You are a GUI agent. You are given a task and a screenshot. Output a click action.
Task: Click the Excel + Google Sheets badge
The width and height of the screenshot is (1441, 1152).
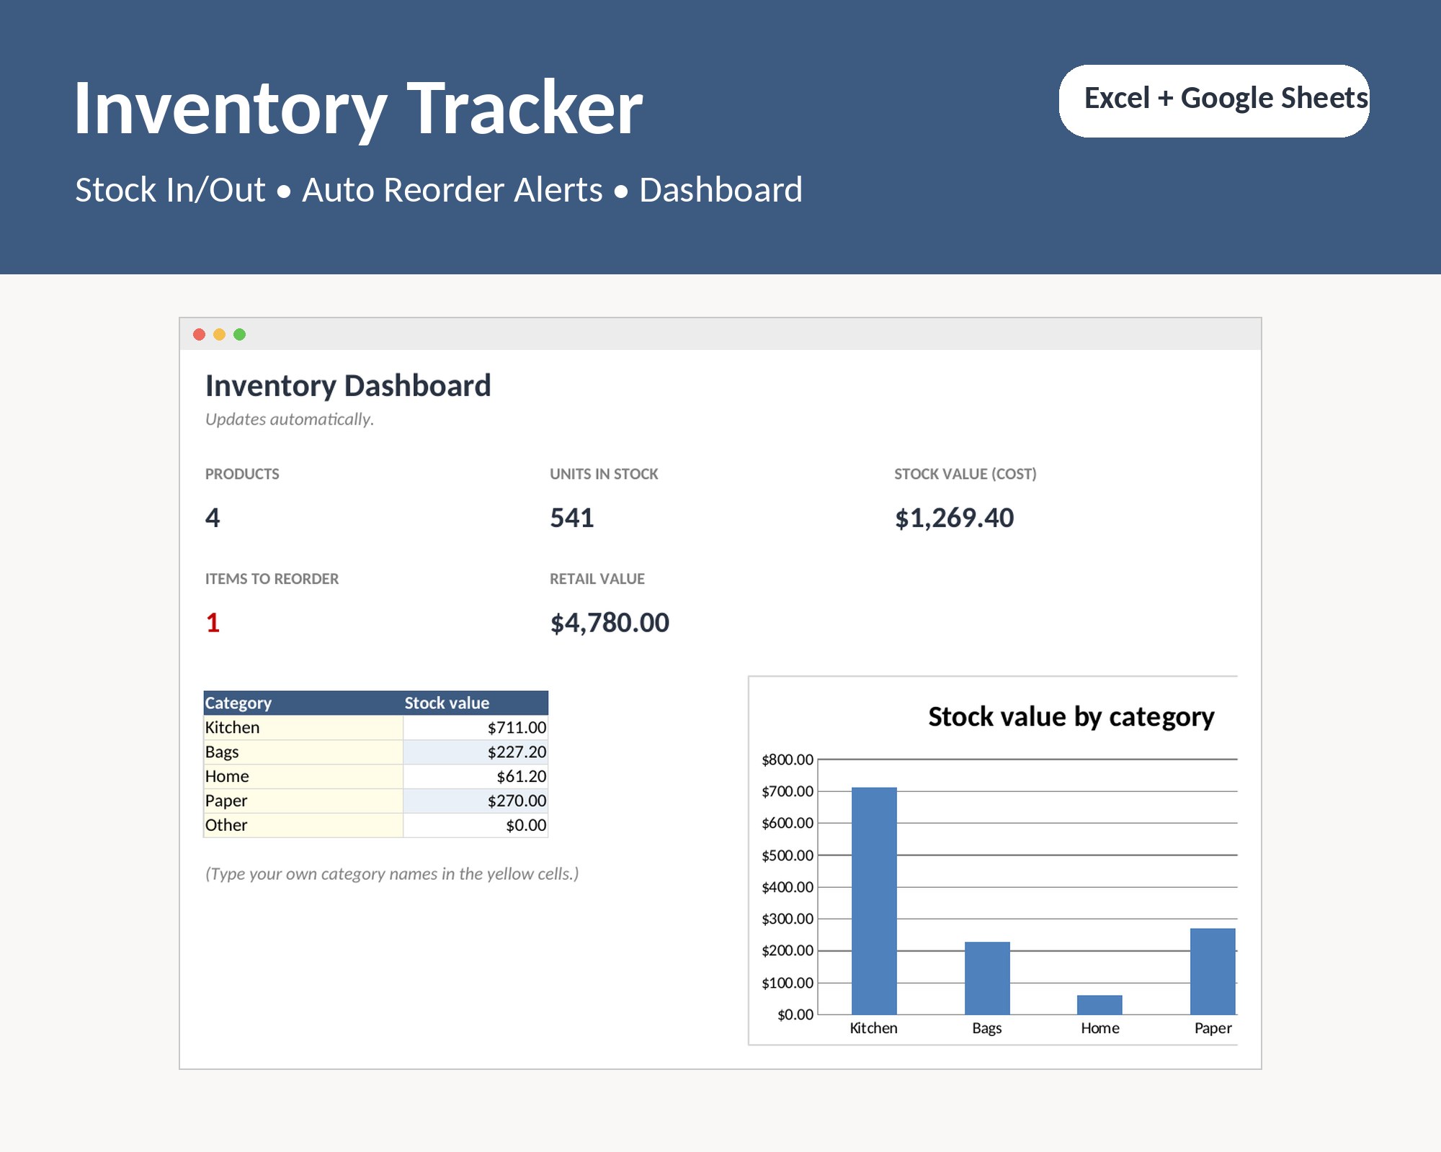click(x=1214, y=101)
